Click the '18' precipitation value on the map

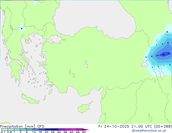tap(163, 55)
